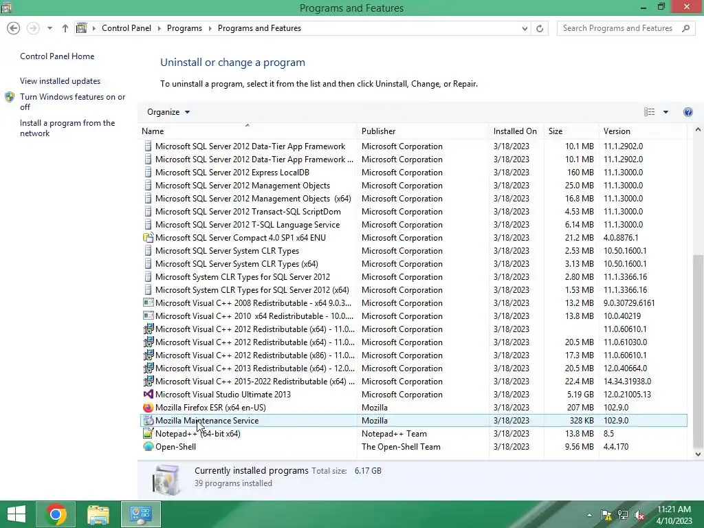Open the Organize menu

[168, 112]
